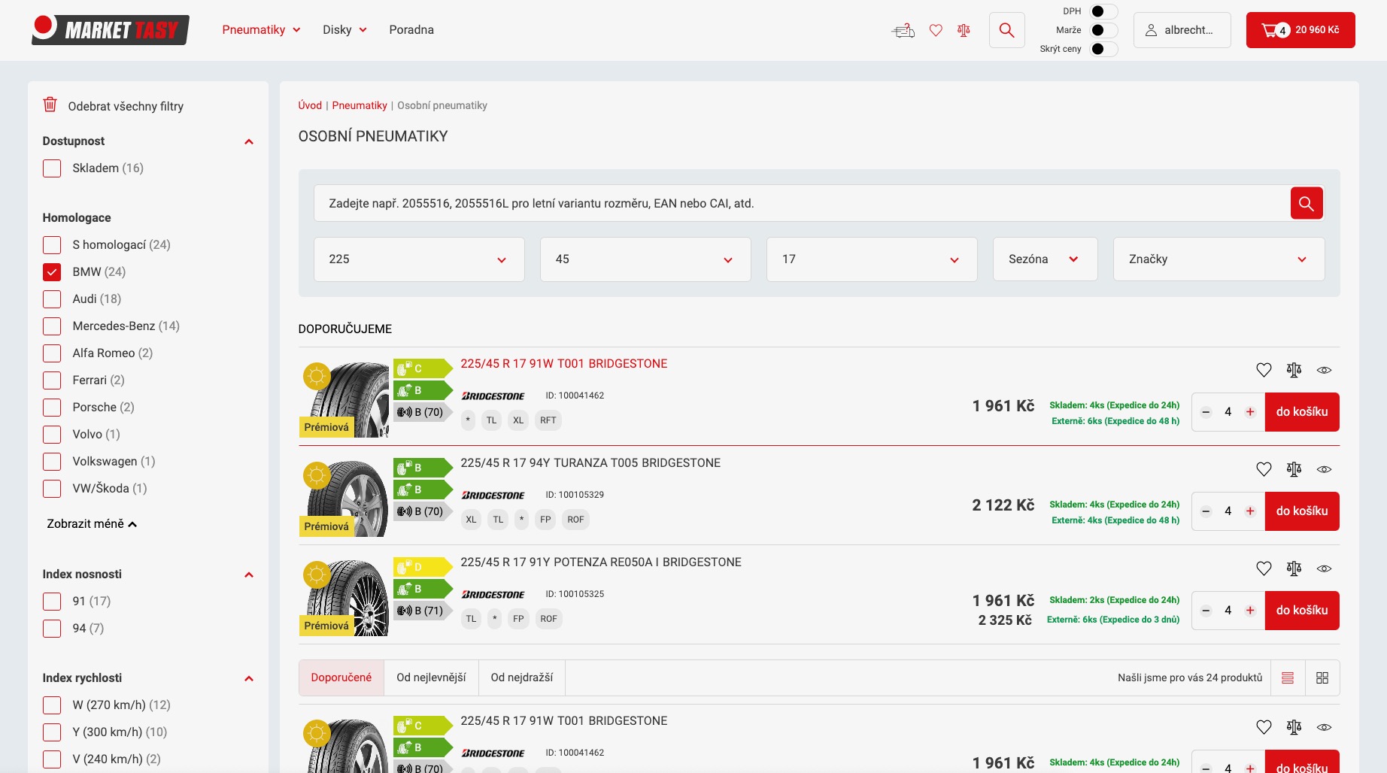Check speed index W (270 km/h) filter

pos(52,705)
